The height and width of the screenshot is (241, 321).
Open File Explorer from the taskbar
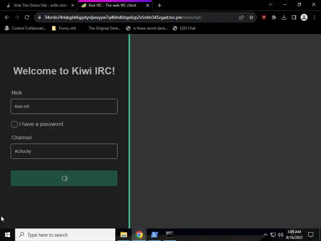[124, 235]
